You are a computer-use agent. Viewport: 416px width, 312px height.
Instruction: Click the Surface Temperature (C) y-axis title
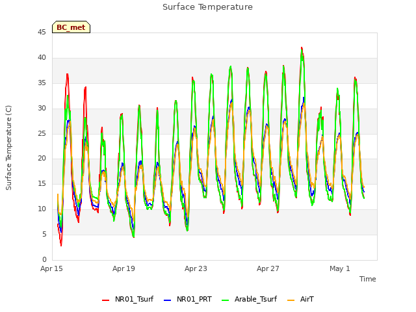coord(8,148)
